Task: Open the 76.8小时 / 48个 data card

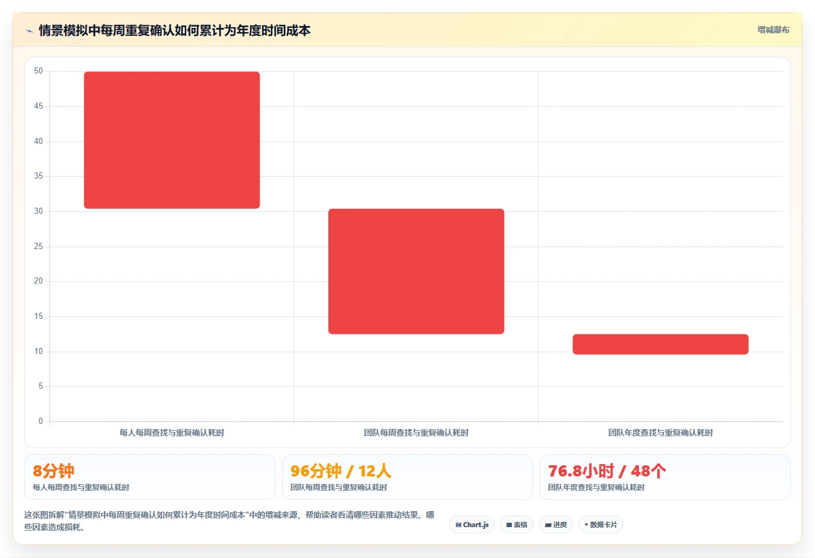Action: pos(665,477)
